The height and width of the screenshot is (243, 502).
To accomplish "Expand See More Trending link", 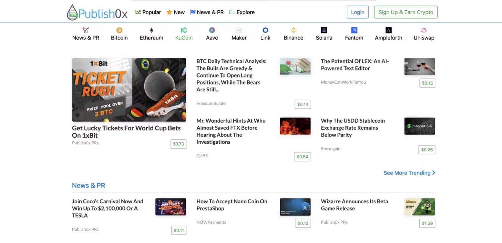I will (x=409, y=173).
